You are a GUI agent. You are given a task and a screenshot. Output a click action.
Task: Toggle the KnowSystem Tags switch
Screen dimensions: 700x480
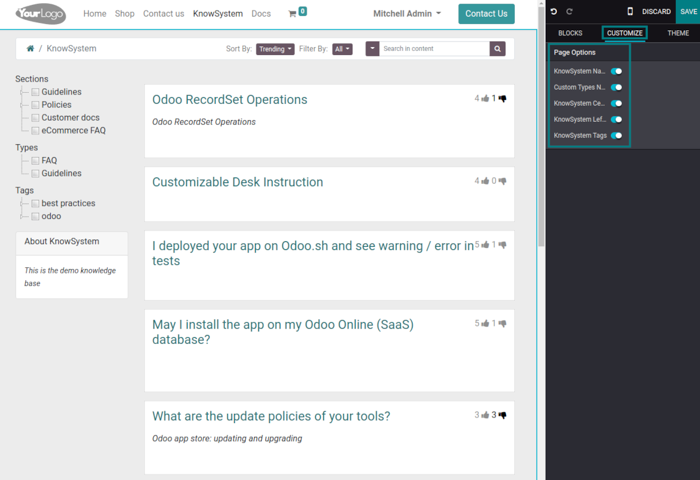(616, 135)
